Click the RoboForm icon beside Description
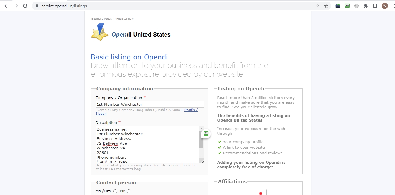 click(x=206, y=134)
